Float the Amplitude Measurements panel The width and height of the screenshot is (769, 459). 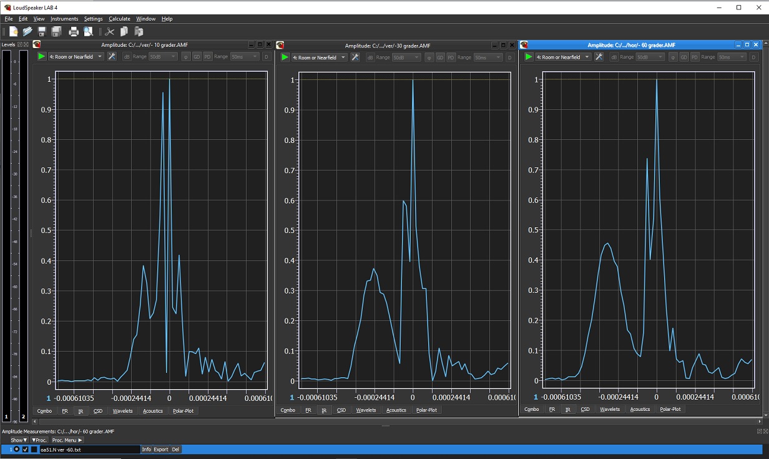(760, 432)
